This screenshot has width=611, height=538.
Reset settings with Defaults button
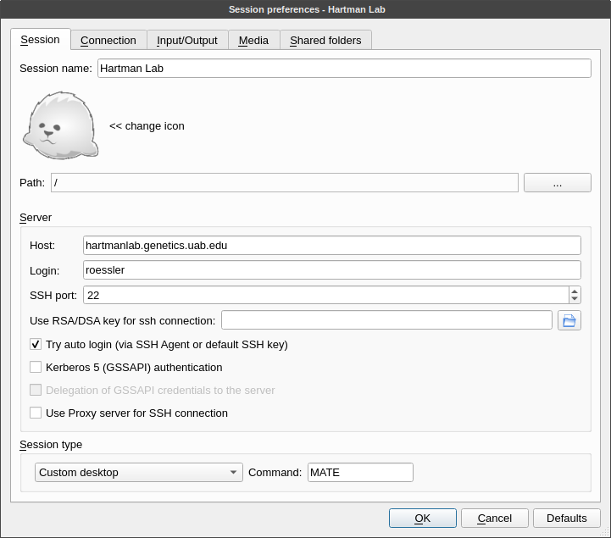566,519
